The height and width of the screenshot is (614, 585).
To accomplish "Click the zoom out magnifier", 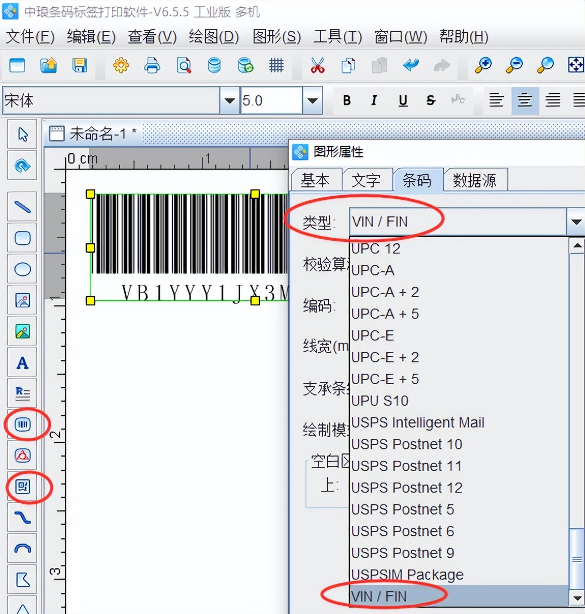I will point(514,65).
